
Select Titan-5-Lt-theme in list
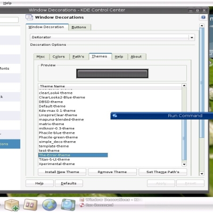coord(54,159)
